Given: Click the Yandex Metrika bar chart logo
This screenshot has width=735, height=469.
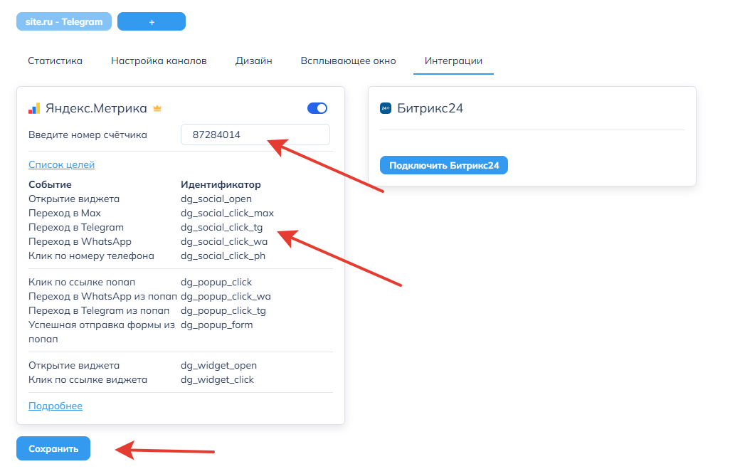Looking at the screenshot, I should coord(34,109).
